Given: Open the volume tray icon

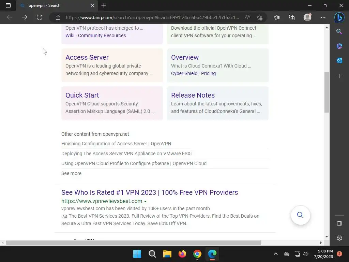Looking at the screenshot, I should (305, 254).
